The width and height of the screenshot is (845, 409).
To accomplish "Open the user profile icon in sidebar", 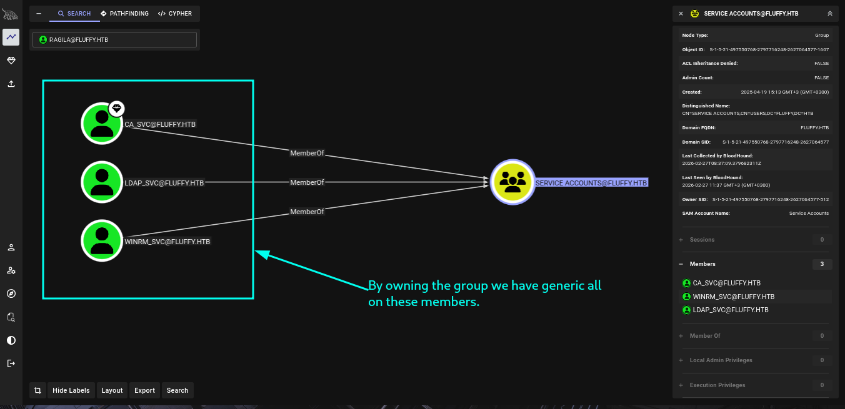I will click(11, 247).
